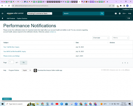Screen dimensions: 133x106
Task: Open the messages envelope icon
Action: pos(116,14)
